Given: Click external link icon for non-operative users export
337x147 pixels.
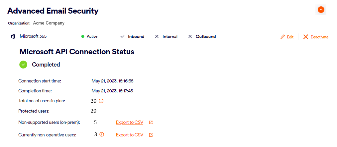Looking at the screenshot, I should pos(151,135).
